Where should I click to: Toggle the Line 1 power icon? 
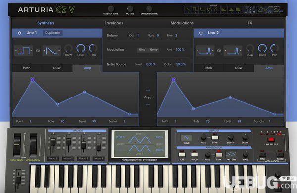pyautogui.click(x=19, y=33)
